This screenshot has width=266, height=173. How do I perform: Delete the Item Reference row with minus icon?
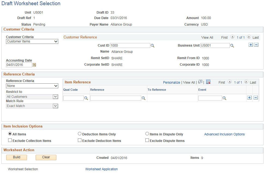[256, 98]
